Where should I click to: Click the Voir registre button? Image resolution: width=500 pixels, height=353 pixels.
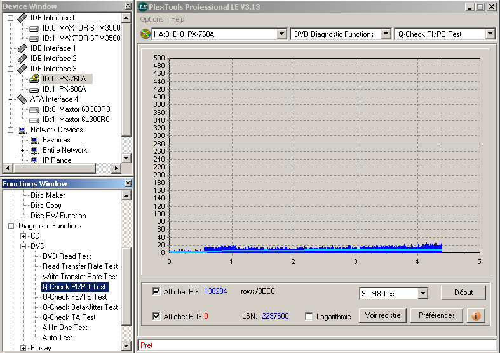382,315
